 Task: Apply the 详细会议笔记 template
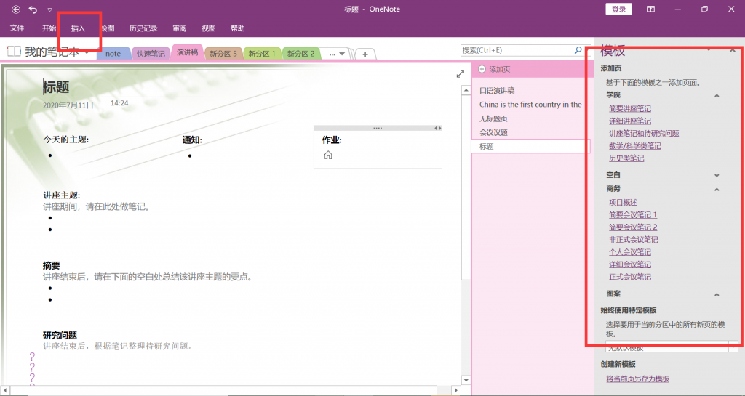630,264
